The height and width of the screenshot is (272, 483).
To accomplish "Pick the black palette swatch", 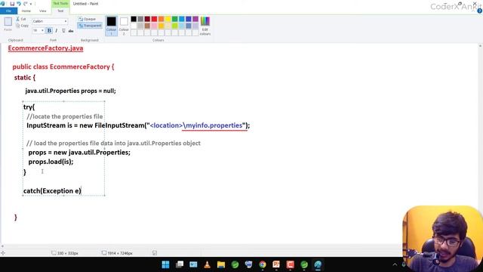I will (x=134, y=19).
